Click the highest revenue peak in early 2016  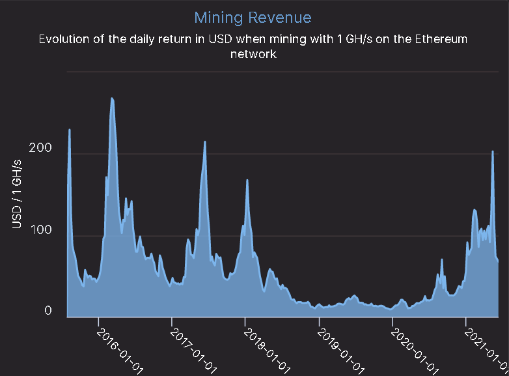(113, 98)
